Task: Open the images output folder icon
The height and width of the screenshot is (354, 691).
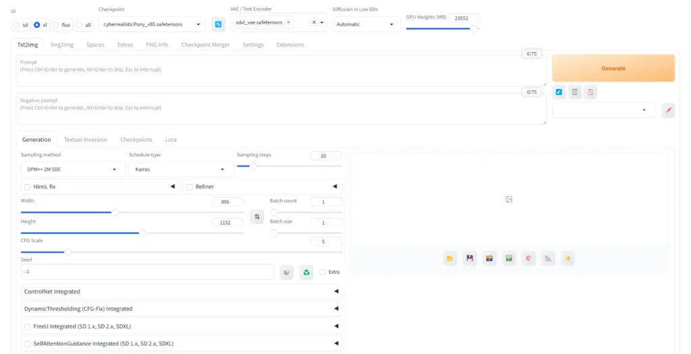Action: pos(450,258)
